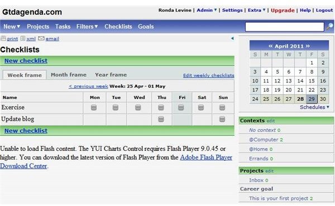The height and width of the screenshot is (206, 335).
Task: Toggle Exercise checkbox for Thu
Action: 161,107
